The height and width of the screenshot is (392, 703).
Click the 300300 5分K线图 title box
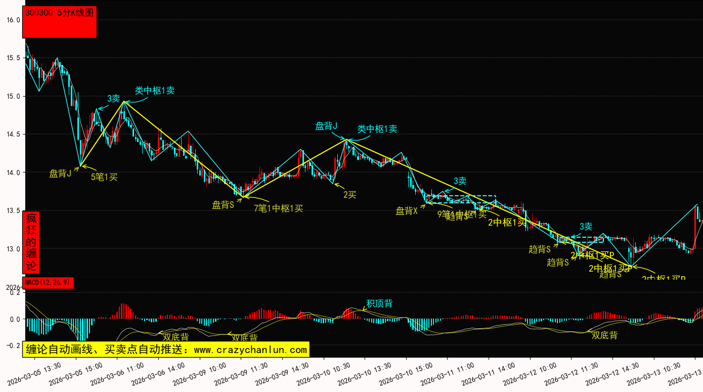59,22
